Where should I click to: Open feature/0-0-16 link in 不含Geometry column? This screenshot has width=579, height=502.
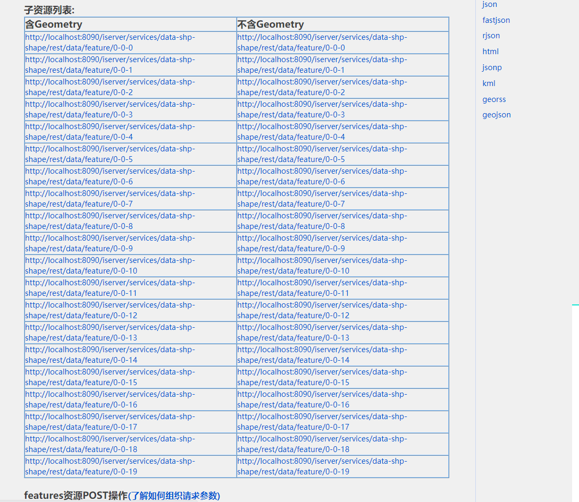[322, 399]
